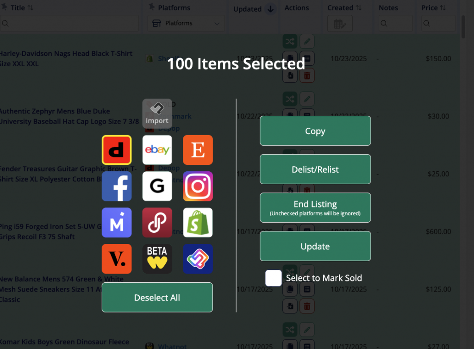Image resolution: width=474 pixels, height=349 pixels.
Task: Click the Deselect All button
Action: click(x=157, y=298)
